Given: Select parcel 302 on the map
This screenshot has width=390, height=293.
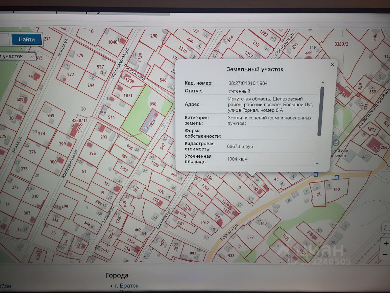Looking at the screenshot, I should (27, 213).
